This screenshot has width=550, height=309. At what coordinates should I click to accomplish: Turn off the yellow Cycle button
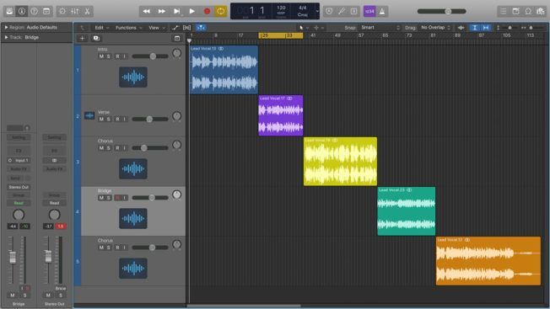(221, 11)
